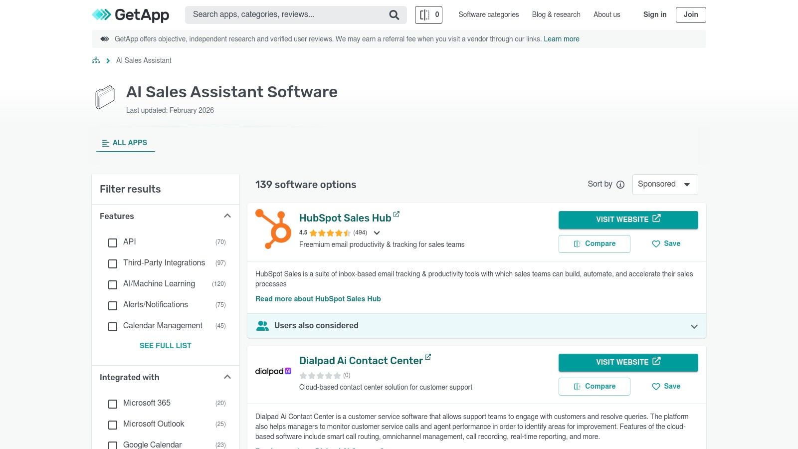Tick the Microsoft 365 integration checkbox
Viewport: 798px width, 449px height.
[113, 404]
